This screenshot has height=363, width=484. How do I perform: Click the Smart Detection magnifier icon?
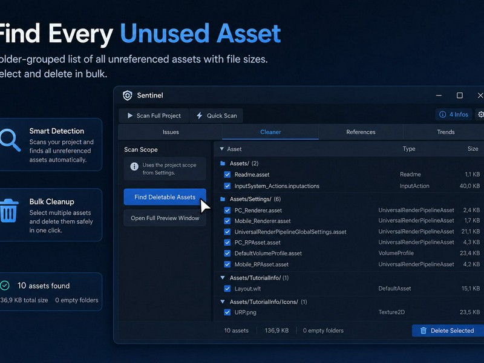pyautogui.click(x=10, y=140)
